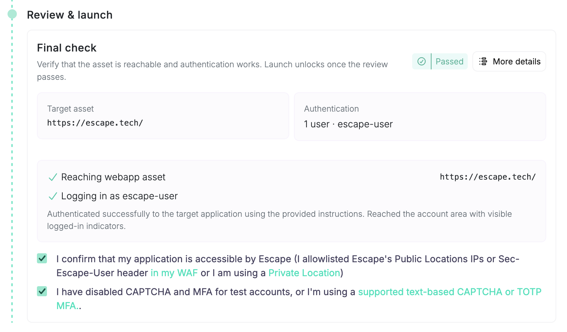Click the checkmark beside Reaching webapp asset
Screen dimensions: 567x332
(53, 177)
